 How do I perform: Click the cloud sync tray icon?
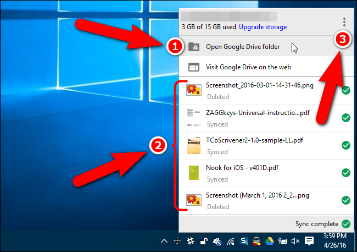[x=217, y=242]
